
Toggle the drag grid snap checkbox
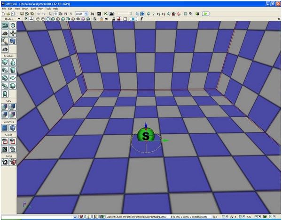[224, 217]
